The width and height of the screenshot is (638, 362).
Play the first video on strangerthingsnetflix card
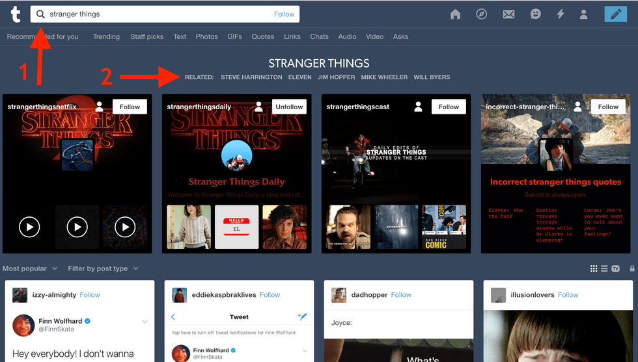pyautogui.click(x=29, y=227)
